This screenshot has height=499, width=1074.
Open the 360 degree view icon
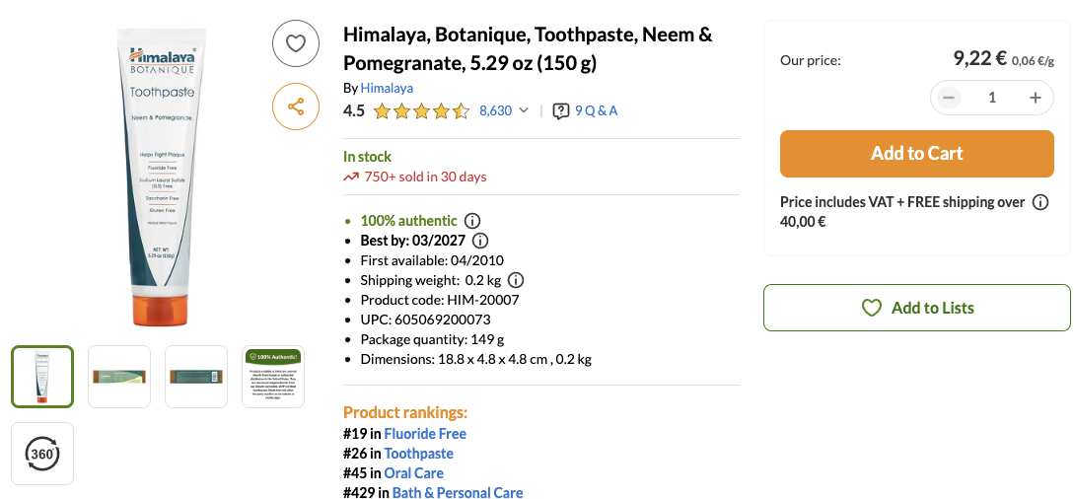tap(42, 454)
